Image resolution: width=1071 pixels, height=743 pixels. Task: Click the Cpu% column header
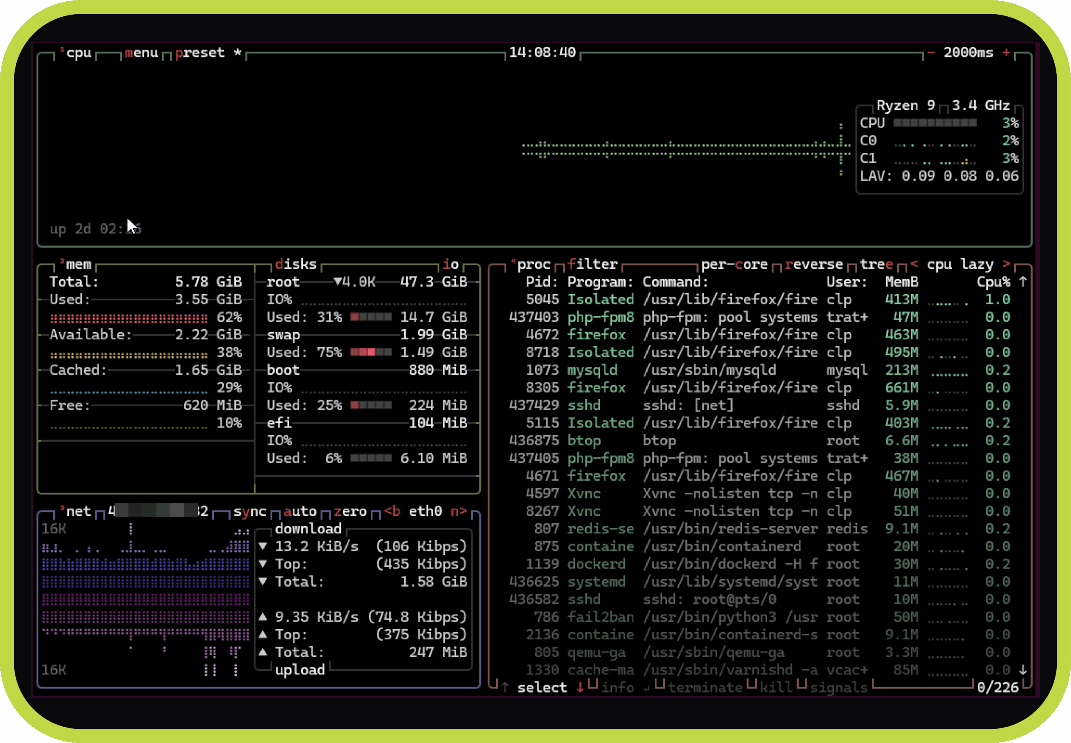[x=994, y=282]
